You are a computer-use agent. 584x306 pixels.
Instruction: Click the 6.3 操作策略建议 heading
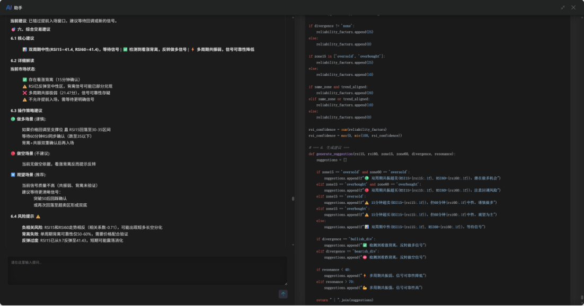tap(26, 110)
